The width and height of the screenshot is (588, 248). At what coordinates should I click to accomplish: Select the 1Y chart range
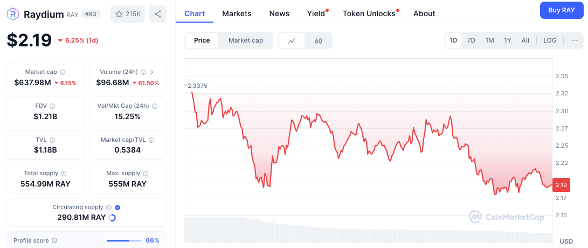[507, 40]
